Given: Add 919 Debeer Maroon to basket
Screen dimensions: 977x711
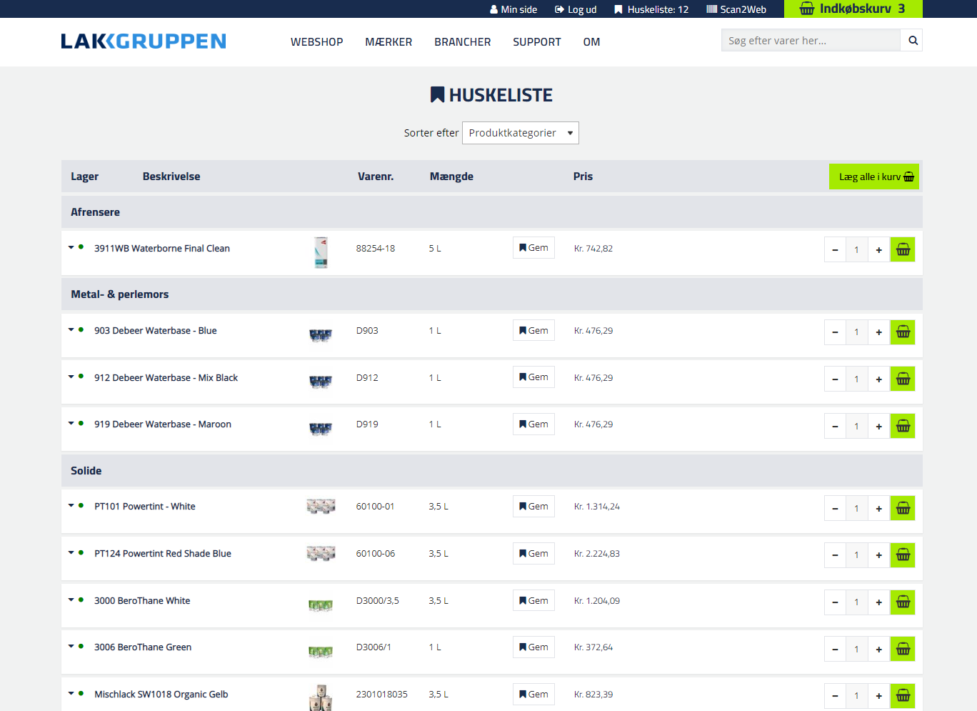Looking at the screenshot, I should [903, 426].
